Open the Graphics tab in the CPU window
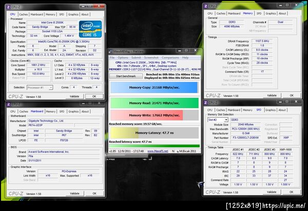This screenshot has height=211, width=308. click(73, 14)
